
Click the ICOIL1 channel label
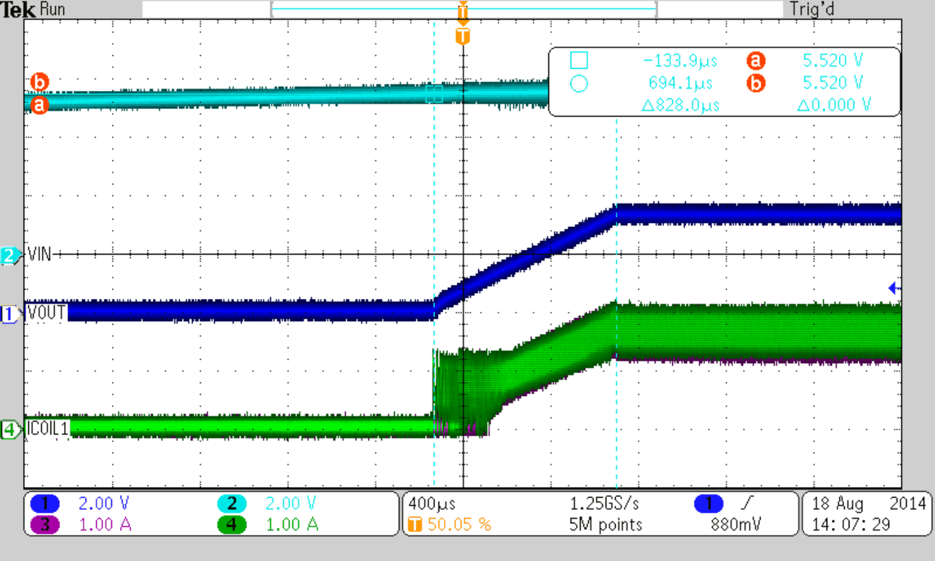click(48, 429)
